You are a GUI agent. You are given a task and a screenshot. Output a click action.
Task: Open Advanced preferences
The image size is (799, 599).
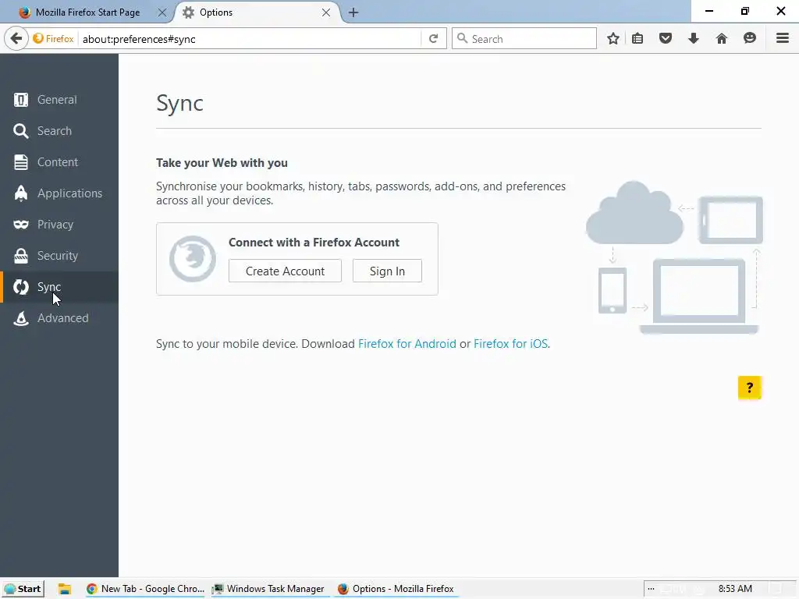59,318
